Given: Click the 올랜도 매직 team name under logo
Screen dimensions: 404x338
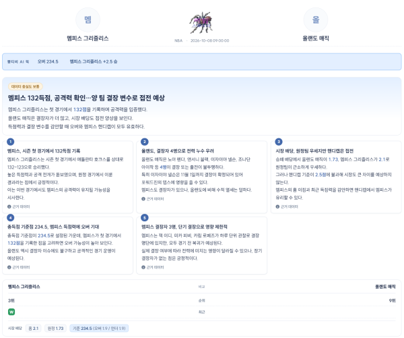Looking at the screenshot, I should [x=316, y=38].
